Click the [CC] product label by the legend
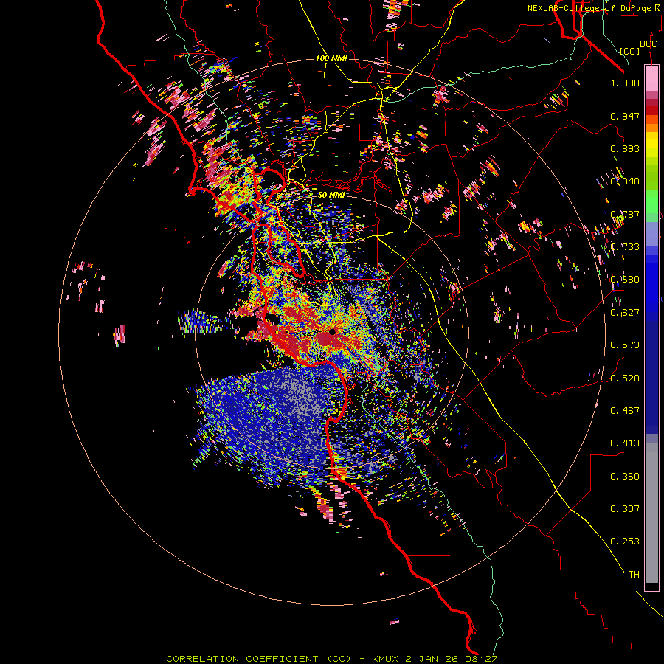 (630, 51)
